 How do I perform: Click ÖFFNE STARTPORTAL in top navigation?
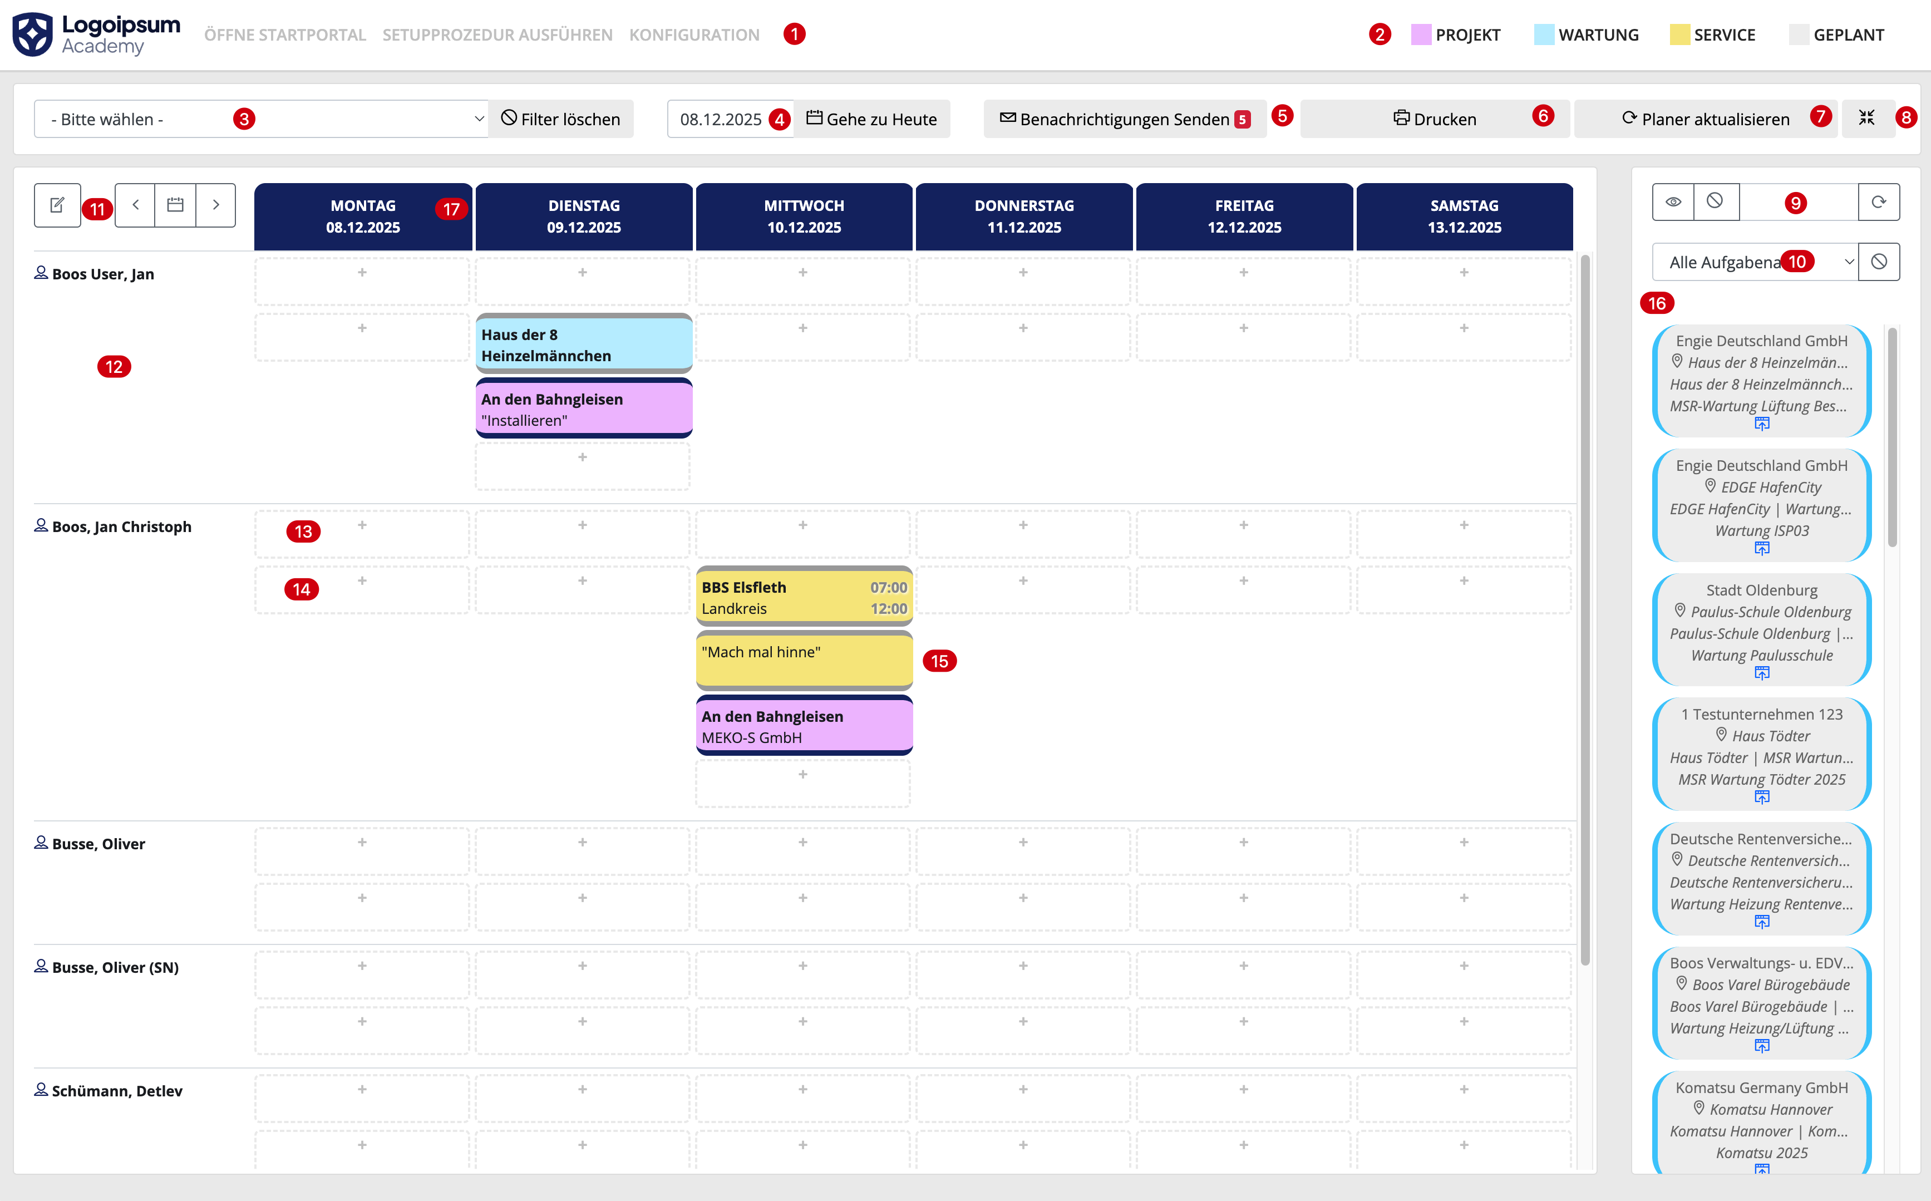tap(285, 35)
